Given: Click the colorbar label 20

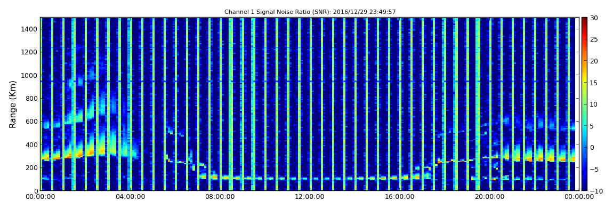Looking at the screenshot, I should point(594,61).
